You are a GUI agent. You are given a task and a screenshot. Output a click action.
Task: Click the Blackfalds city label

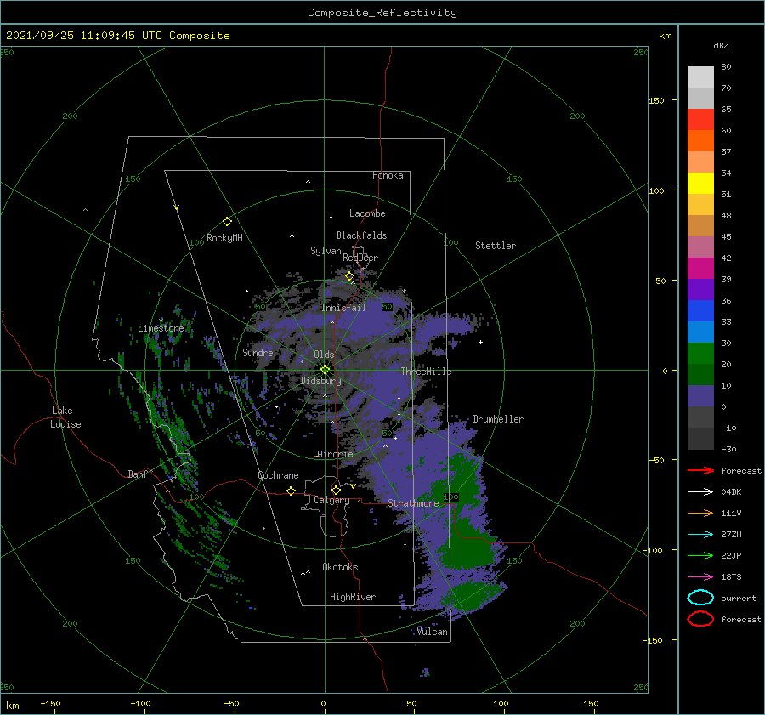click(361, 235)
